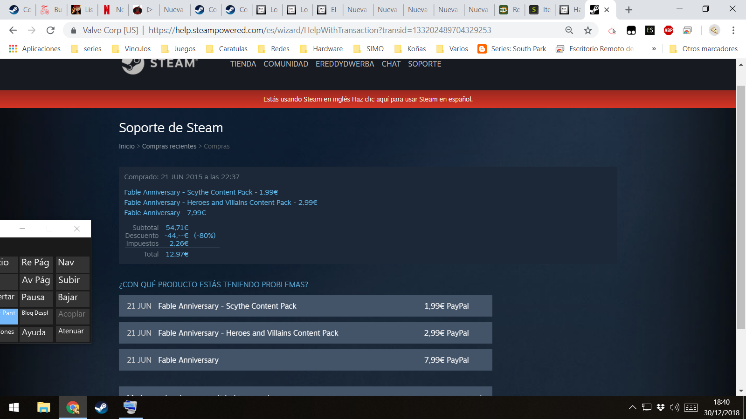Open the Chrome profile avatar
This screenshot has height=419, width=746.
click(714, 30)
